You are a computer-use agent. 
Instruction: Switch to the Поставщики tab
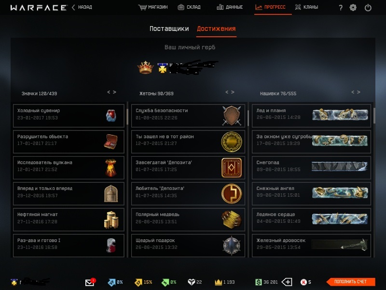[x=169, y=29]
